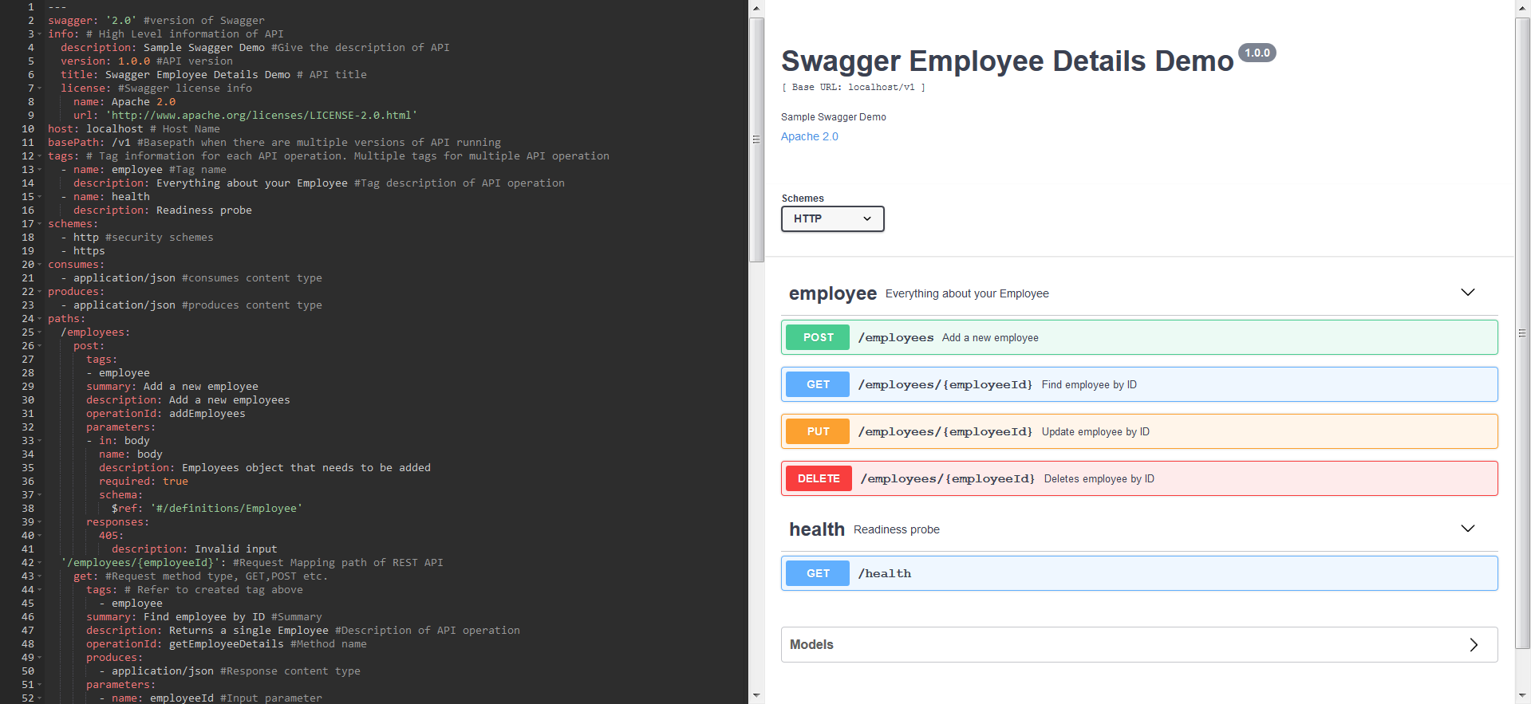
Task: Click the 'swagger: 2.0' line
Action: (x=156, y=21)
